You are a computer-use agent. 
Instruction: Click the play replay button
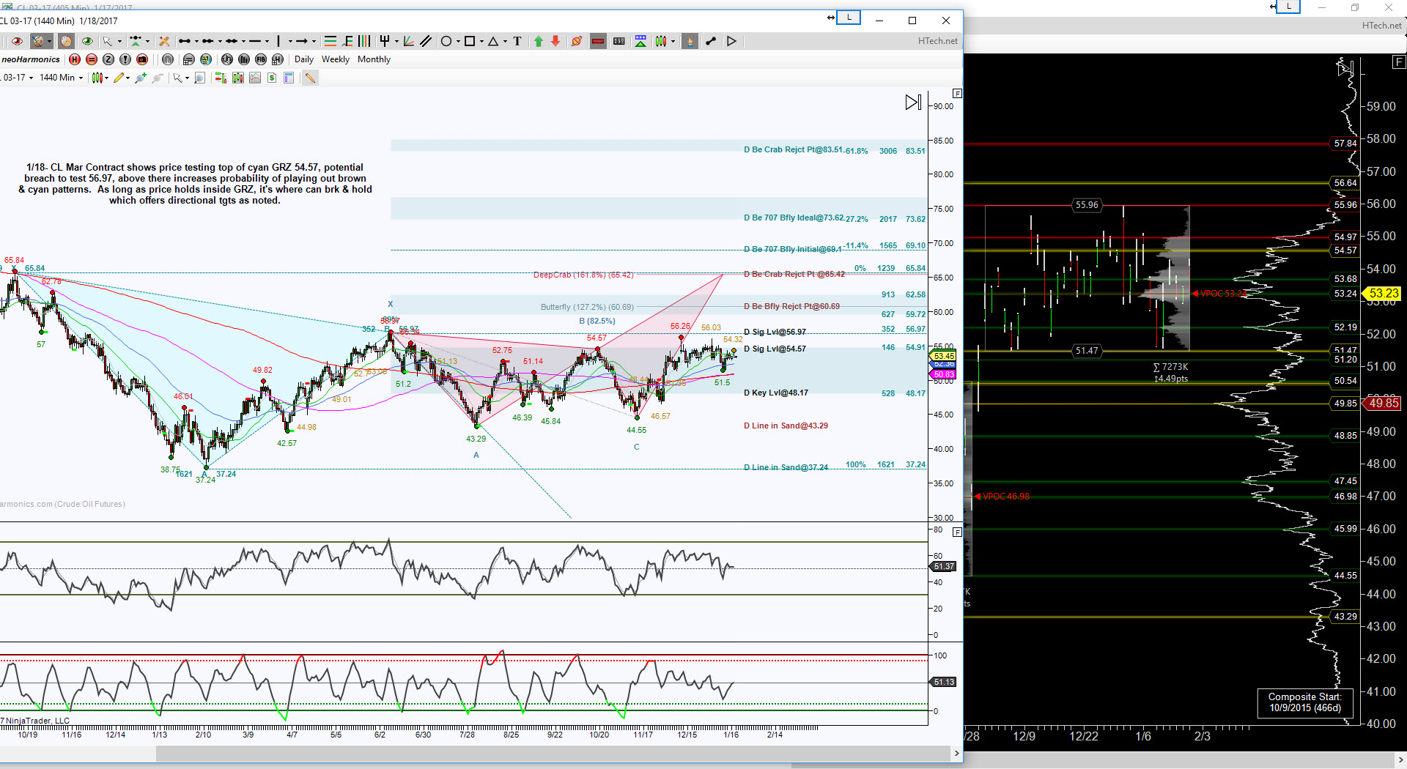click(x=731, y=42)
